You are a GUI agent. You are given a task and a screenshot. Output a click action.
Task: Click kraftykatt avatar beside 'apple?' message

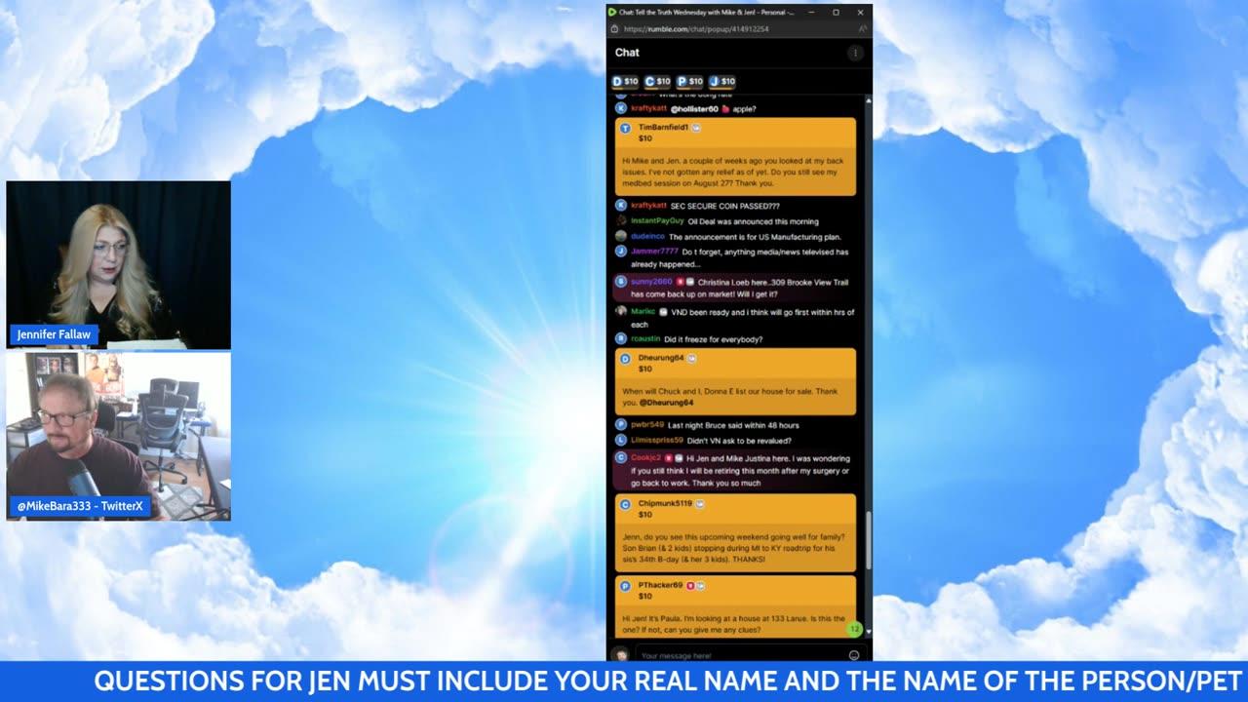(x=621, y=109)
